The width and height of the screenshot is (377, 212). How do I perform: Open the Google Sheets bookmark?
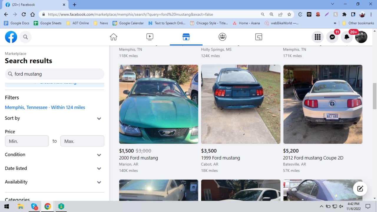pos(48,23)
